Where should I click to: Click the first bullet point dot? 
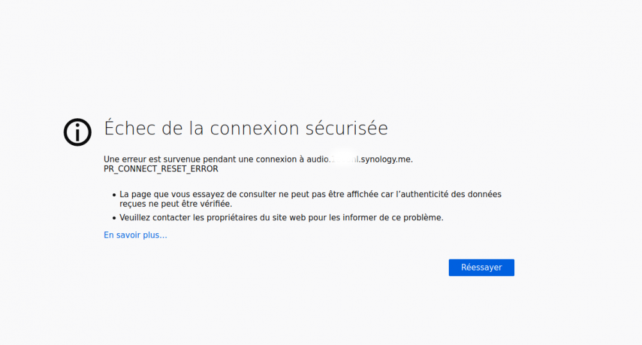point(114,195)
